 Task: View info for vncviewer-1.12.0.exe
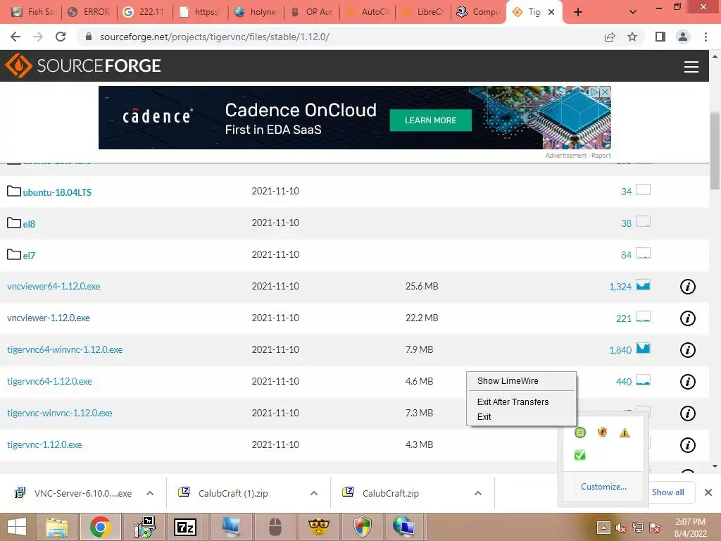687,318
